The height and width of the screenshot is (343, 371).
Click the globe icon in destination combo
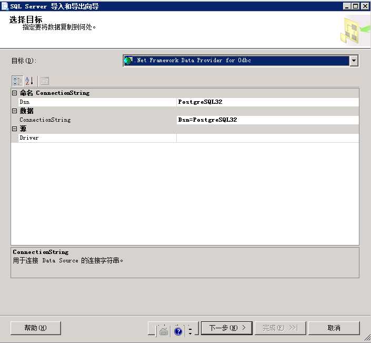tap(128, 61)
